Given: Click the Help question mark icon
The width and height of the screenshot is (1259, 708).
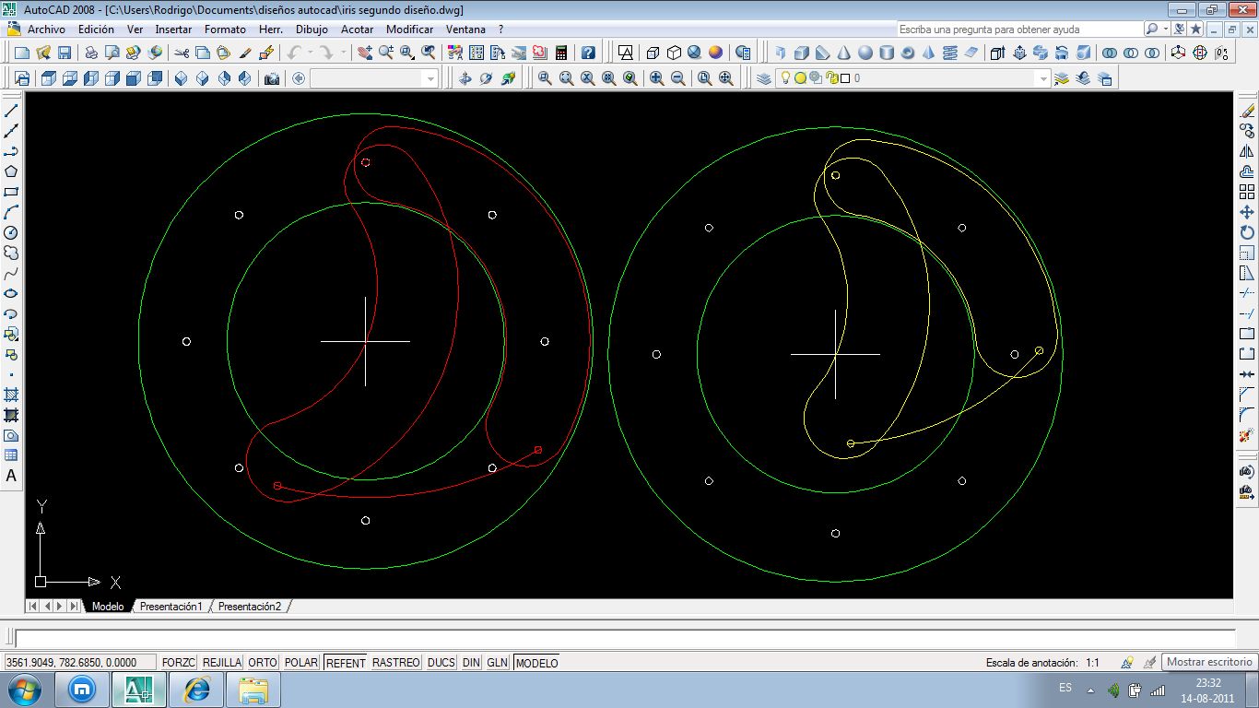Looking at the screenshot, I should [x=588, y=53].
